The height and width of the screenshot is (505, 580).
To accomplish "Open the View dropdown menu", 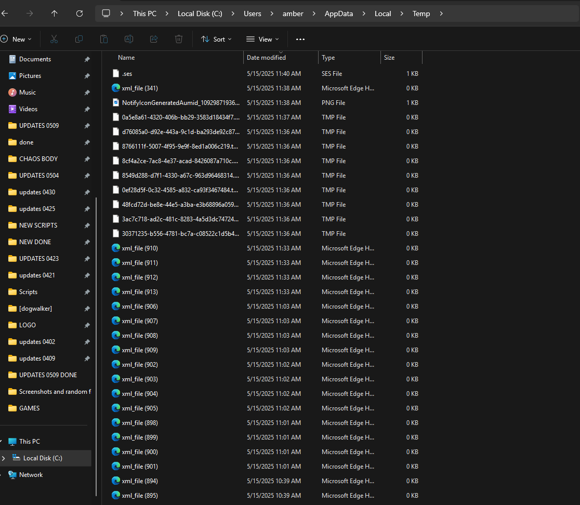I will tap(262, 39).
